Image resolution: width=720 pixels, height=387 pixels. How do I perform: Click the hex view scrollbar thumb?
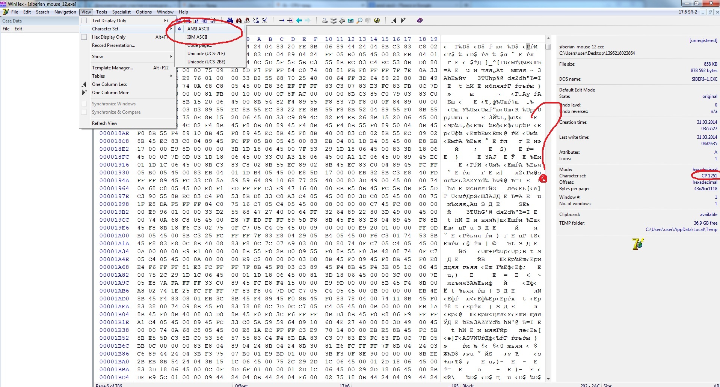pos(548,46)
